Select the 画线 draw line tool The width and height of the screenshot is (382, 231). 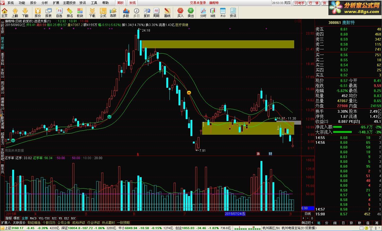click(167, 12)
